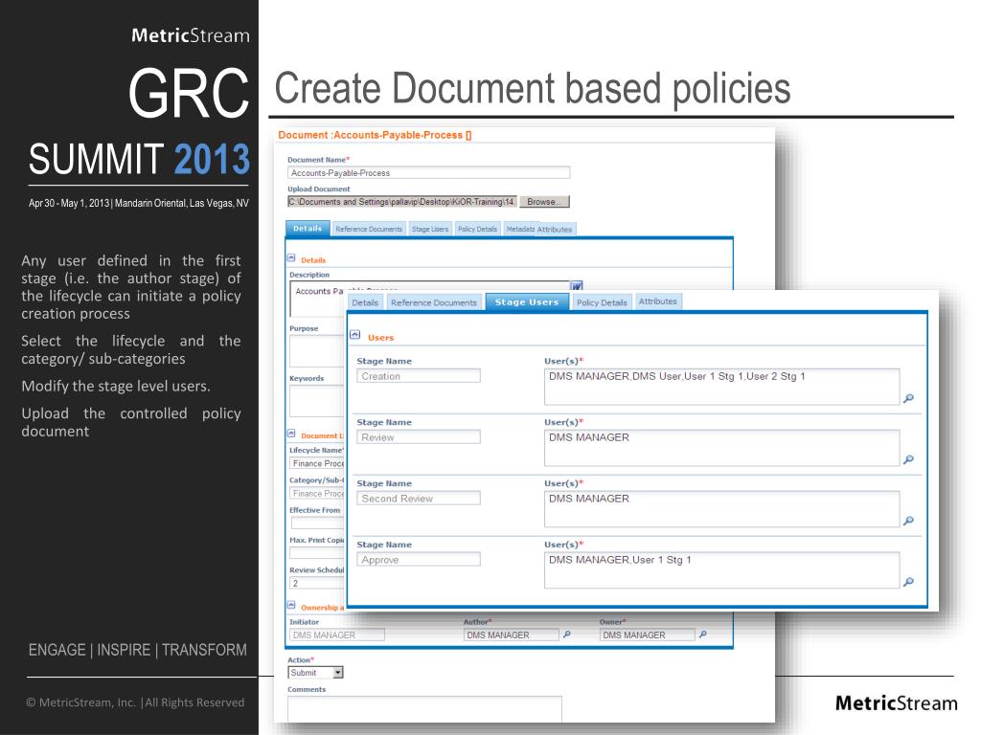Click the Browse button for Upload Document

pyautogui.click(x=544, y=202)
